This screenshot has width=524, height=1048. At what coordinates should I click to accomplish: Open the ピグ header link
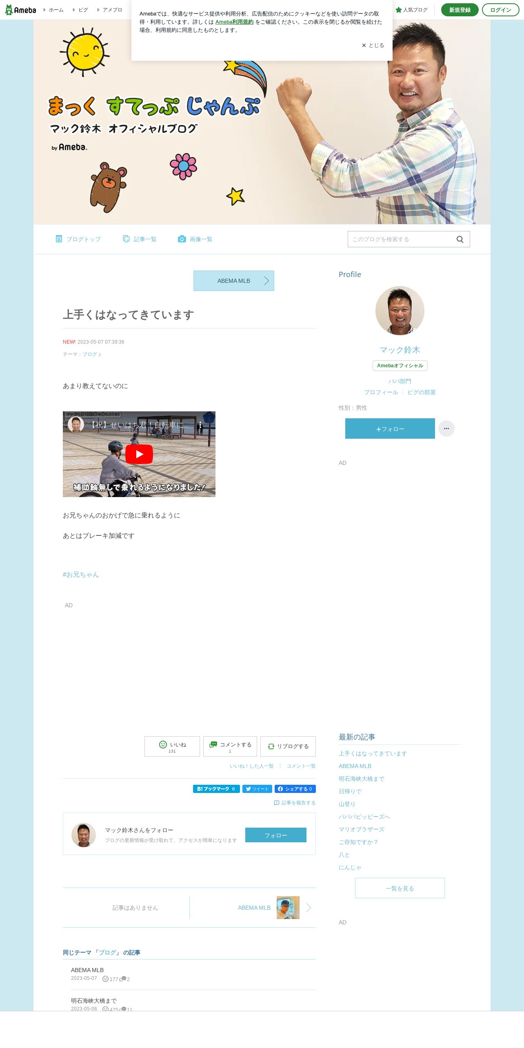(x=80, y=10)
